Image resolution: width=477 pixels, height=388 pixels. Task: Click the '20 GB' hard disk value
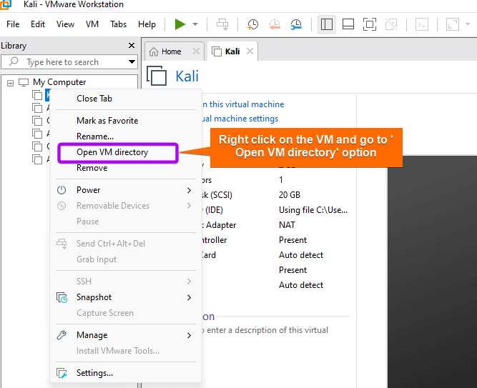[290, 195]
